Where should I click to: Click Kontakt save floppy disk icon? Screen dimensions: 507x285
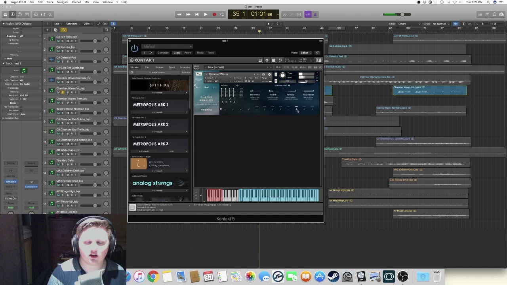point(260,60)
